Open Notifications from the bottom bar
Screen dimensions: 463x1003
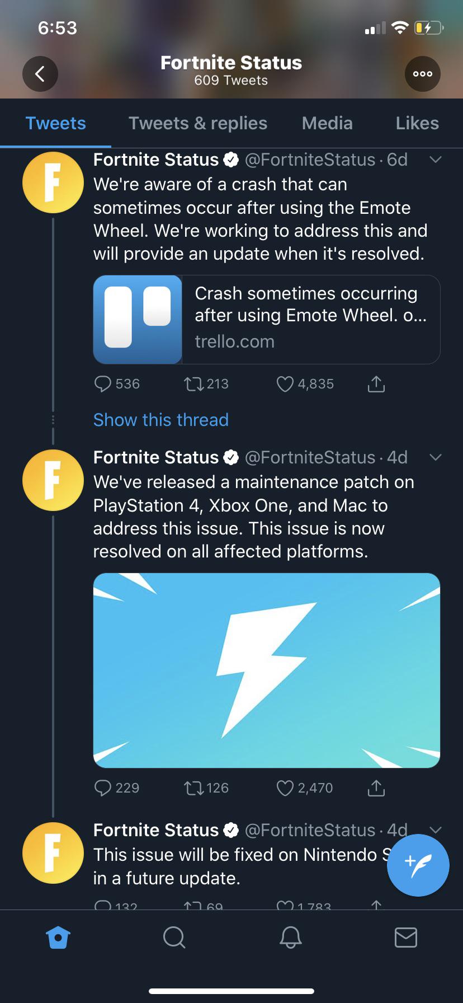(290, 938)
